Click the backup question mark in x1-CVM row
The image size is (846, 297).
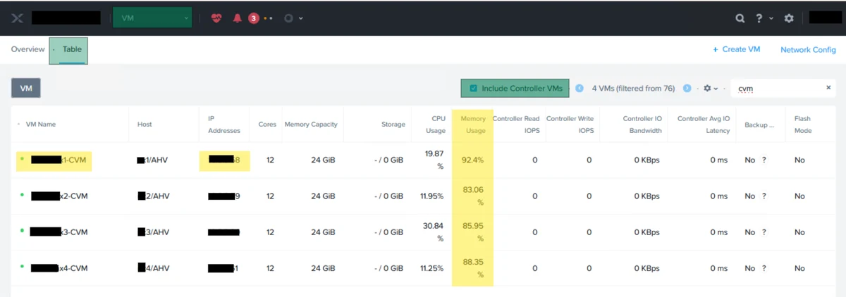point(764,160)
